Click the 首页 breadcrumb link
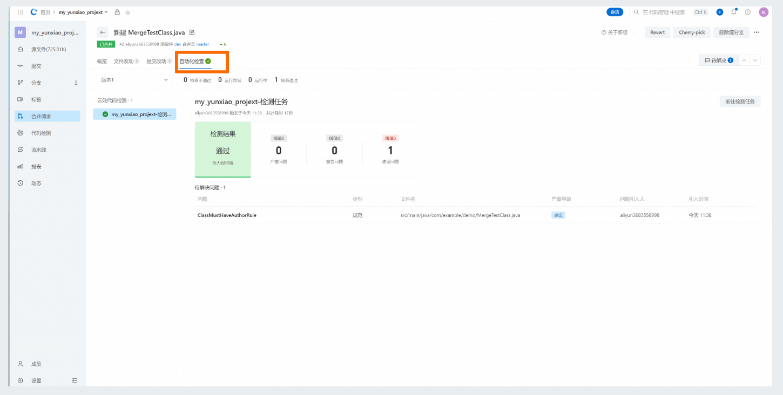This screenshot has height=395, width=783. coord(45,12)
